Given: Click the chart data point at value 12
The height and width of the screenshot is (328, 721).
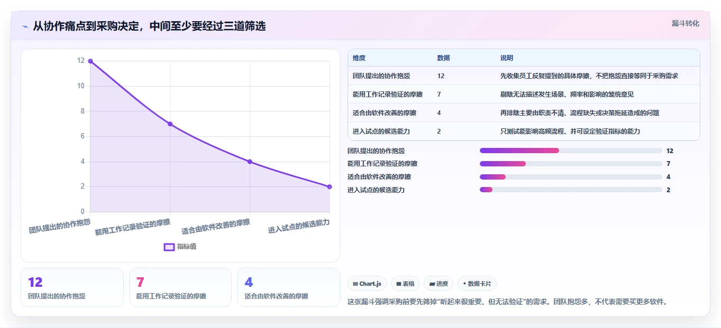Looking at the screenshot, I should coord(90,61).
